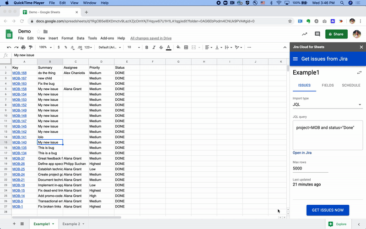This screenshot has height=229, width=366.
Task: Click the Undo toolbar icon
Action: coord(9,48)
